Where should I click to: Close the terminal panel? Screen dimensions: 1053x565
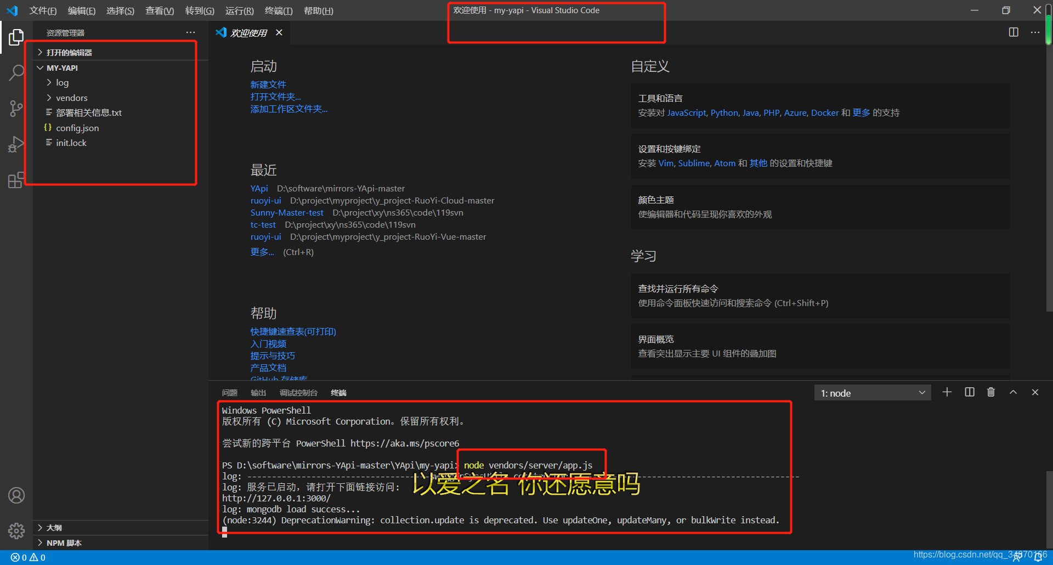pos(1035,392)
